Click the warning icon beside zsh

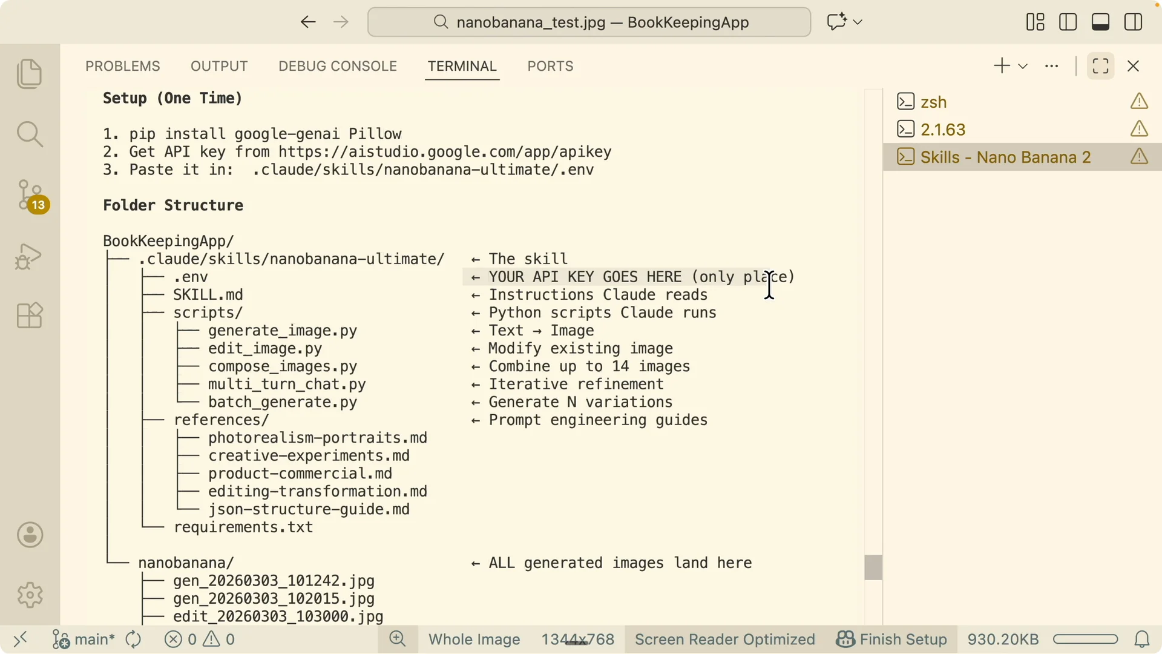pos(1139,101)
